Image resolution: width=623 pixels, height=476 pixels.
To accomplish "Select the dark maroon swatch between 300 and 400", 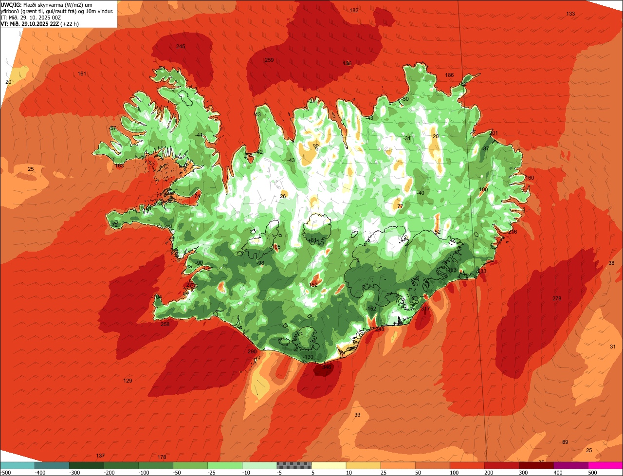I will click(536, 465).
